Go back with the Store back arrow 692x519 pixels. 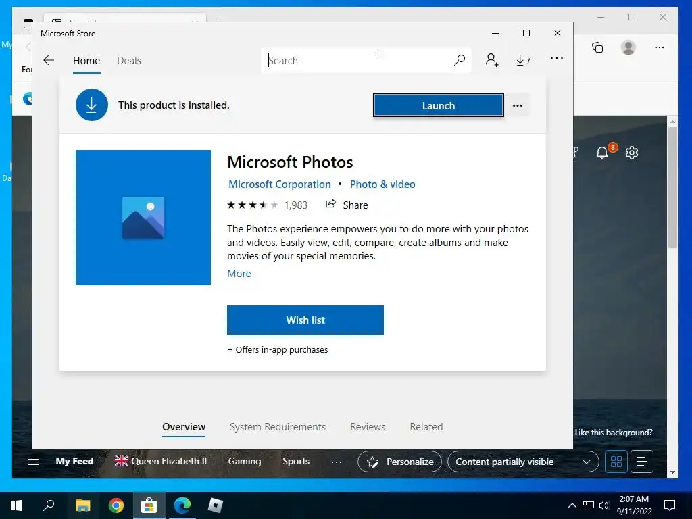click(x=49, y=60)
